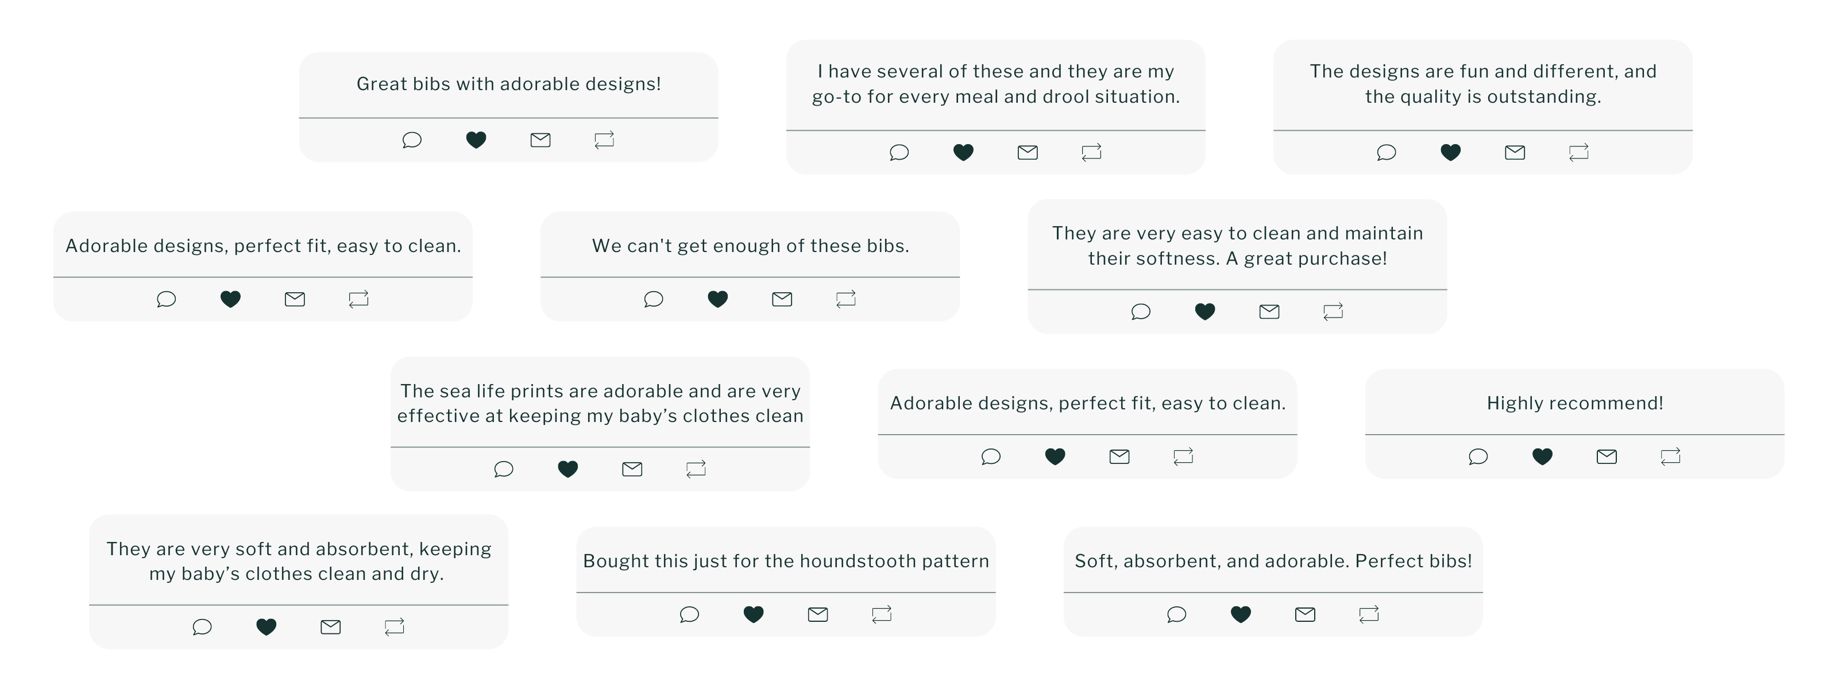The width and height of the screenshot is (1838, 689).
Task: Click mail icon on "sea life prints" card
Action: click(x=632, y=469)
